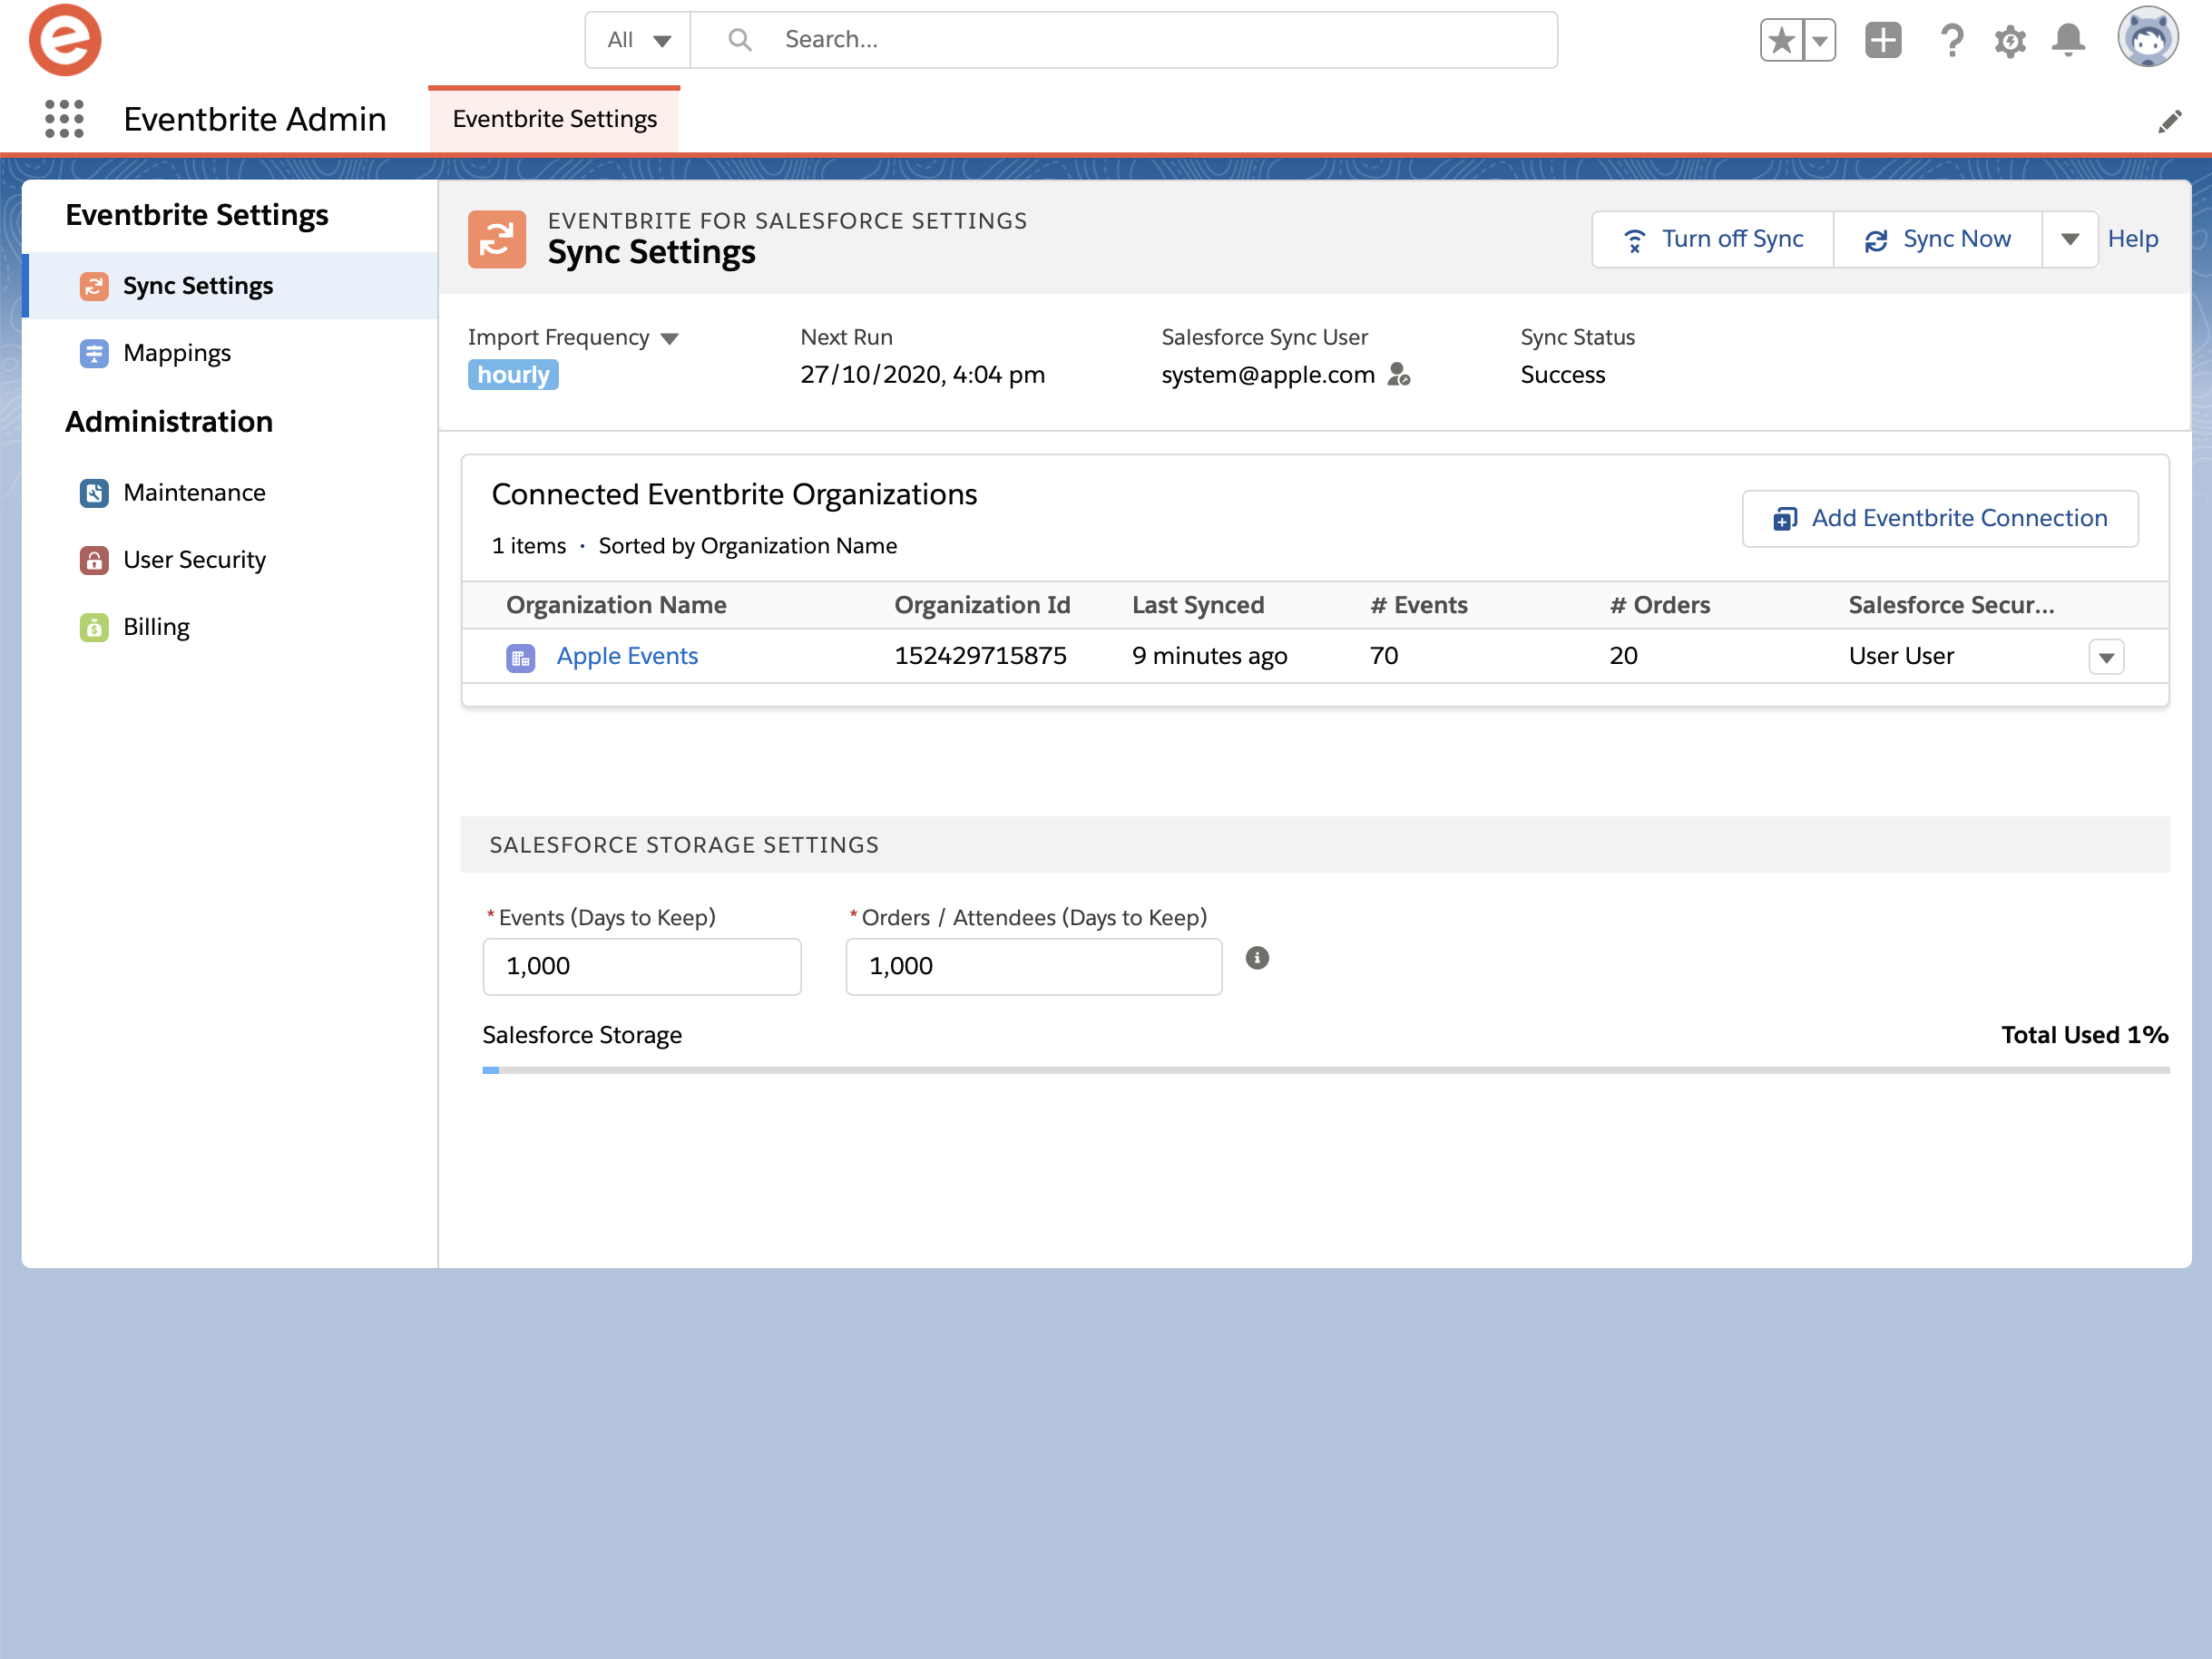Open the notifications bell
The image size is (2212, 1659).
2068,40
